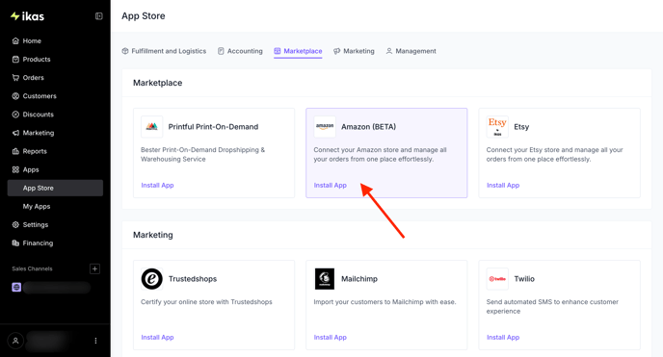
Task: Open the user account three-dot menu
Action: tap(95, 341)
